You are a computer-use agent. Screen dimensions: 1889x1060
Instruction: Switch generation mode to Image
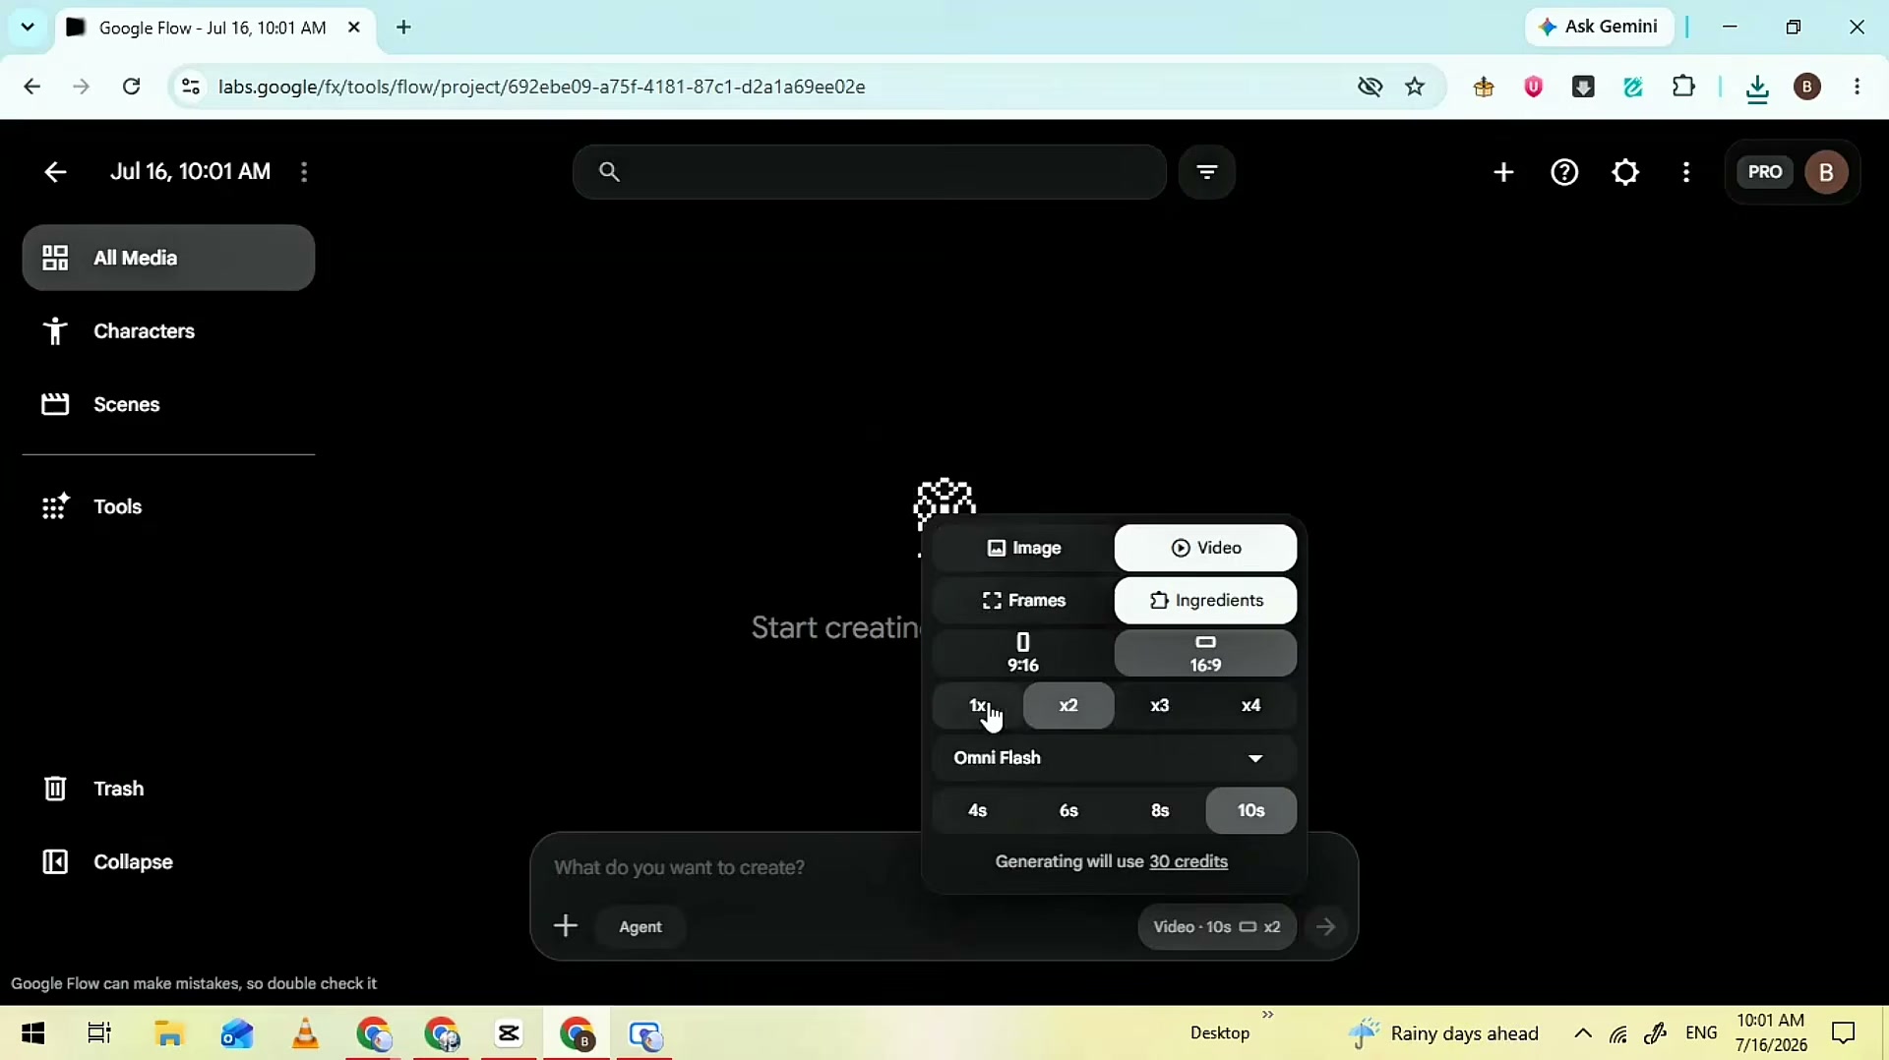coord(1023,548)
